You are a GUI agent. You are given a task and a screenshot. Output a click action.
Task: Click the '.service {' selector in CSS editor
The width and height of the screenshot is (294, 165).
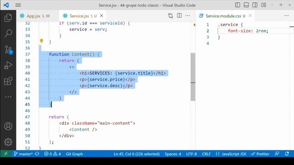(x=230, y=24)
